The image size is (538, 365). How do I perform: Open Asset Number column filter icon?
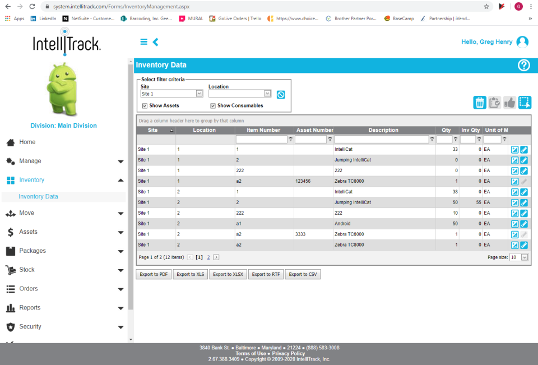coord(330,139)
